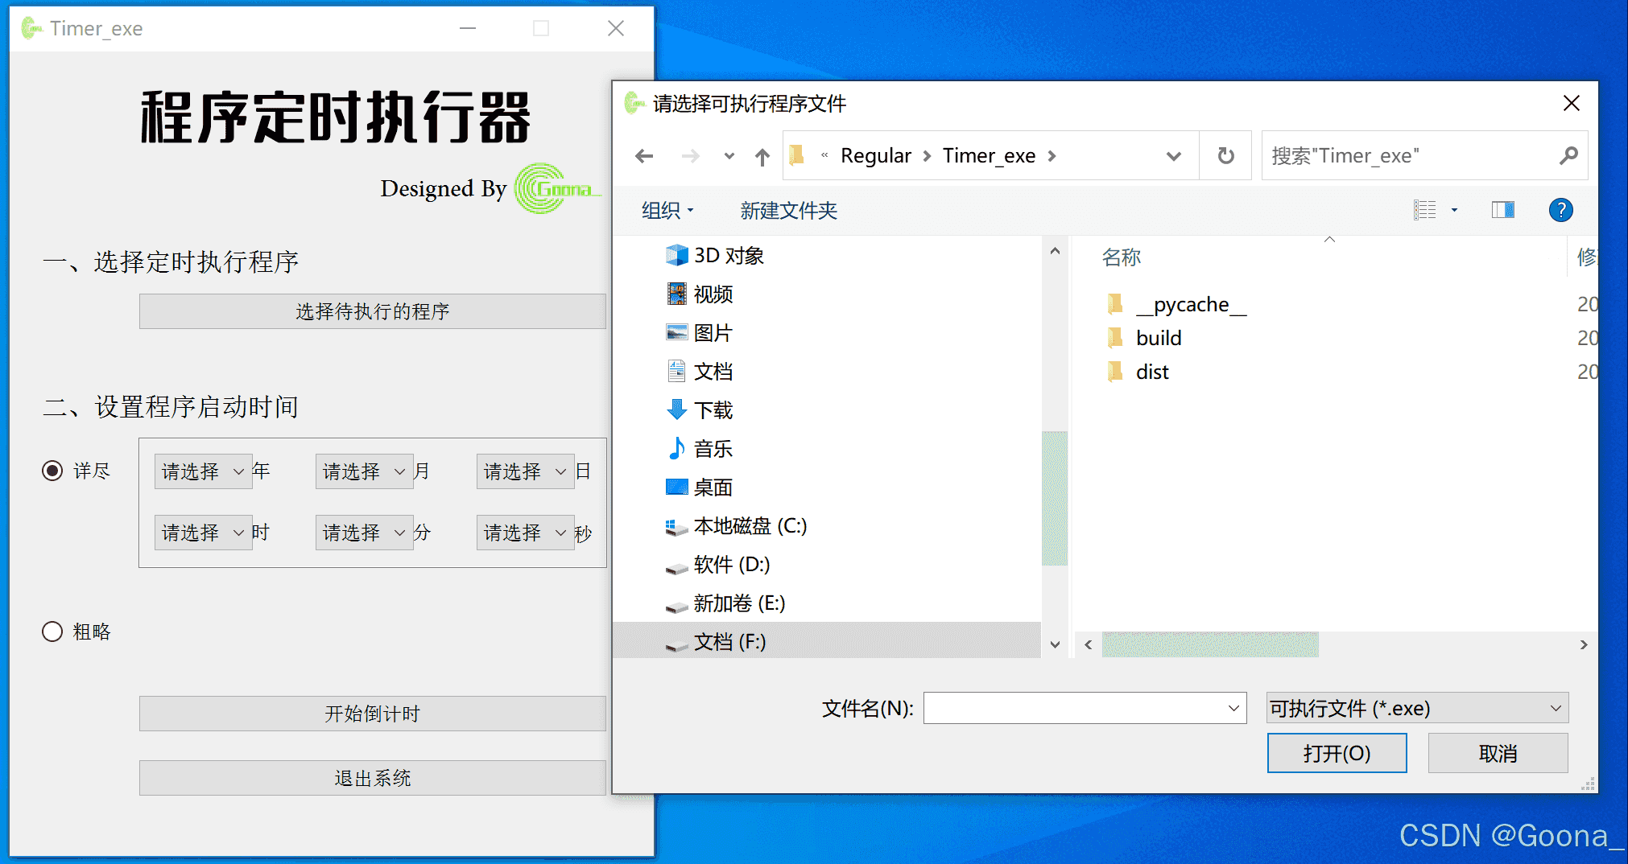Select 视频 in navigation pane
1628x864 pixels.
click(x=700, y=294)
